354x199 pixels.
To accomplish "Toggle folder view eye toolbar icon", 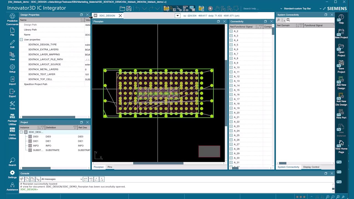I will (166, 9).
